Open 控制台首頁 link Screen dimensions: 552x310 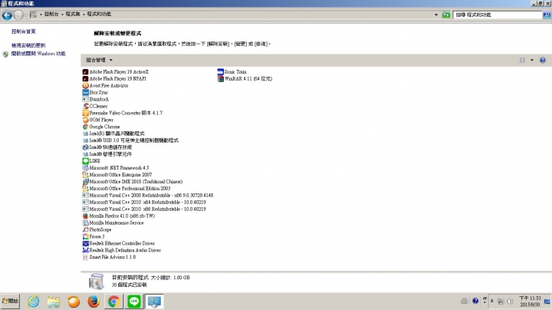click(24, 31)
